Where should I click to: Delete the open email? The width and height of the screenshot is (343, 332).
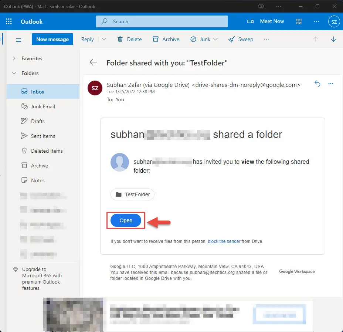(129, 39)
